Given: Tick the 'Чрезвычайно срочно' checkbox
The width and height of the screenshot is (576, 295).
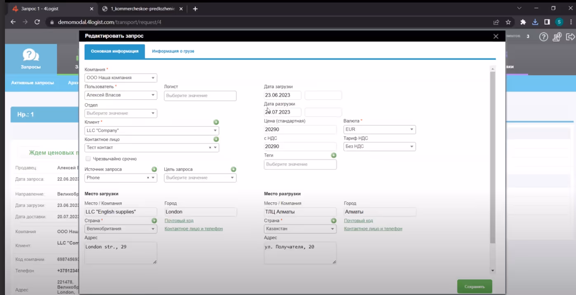Looking at the screenshot, I should click(88, 159).
